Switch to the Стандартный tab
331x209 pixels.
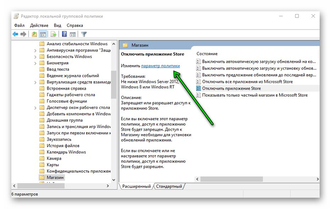click(169, 186)
